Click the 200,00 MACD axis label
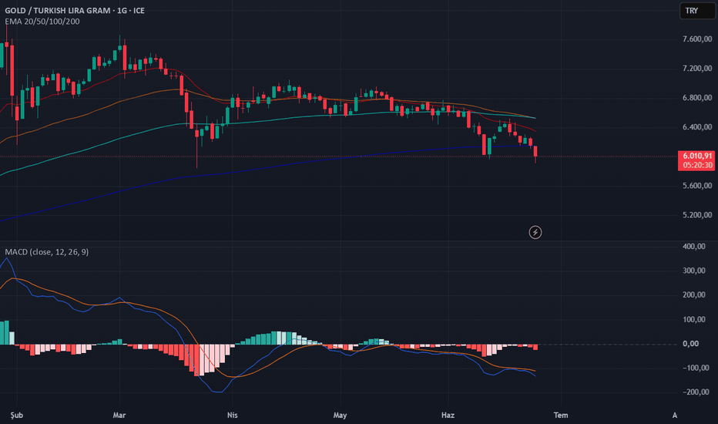This screenshot has width=718, height=424. coord(694,295)
